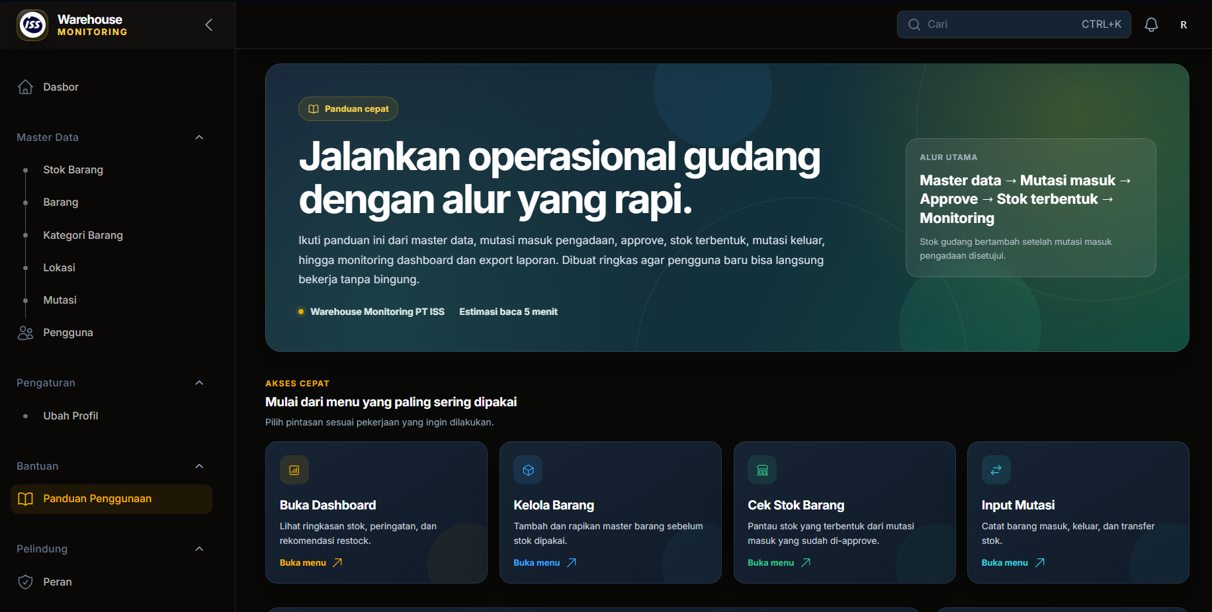Collapse the Bantuan section

199,466
